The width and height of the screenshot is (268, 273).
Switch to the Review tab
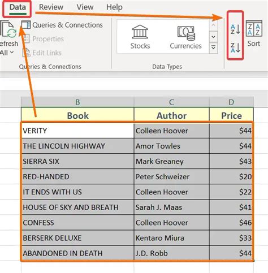pos(51,7)
